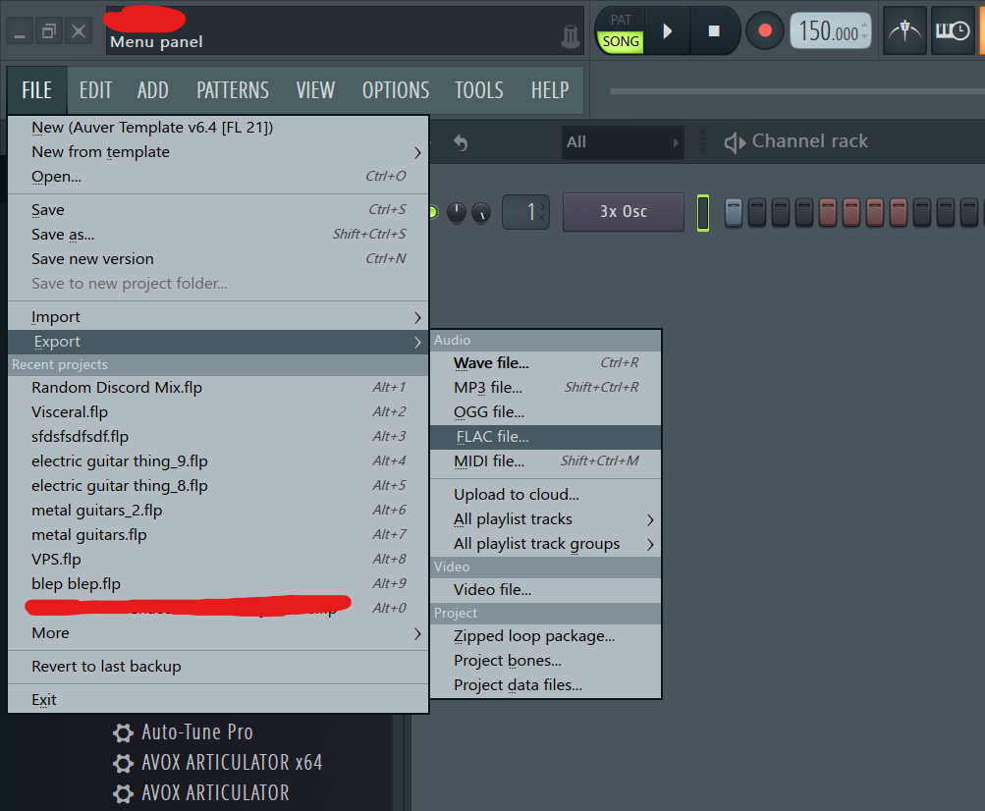This screenshot has height=811, width=985.
Task: Open the TOOLS menu
Action: tap(478, 90)
